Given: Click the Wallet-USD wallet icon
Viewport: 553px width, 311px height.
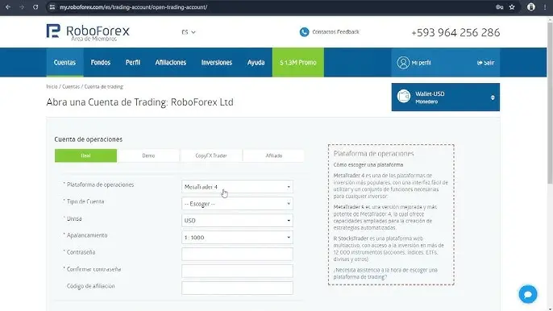Looking at the screenshot, I should (x=404, y=97).
